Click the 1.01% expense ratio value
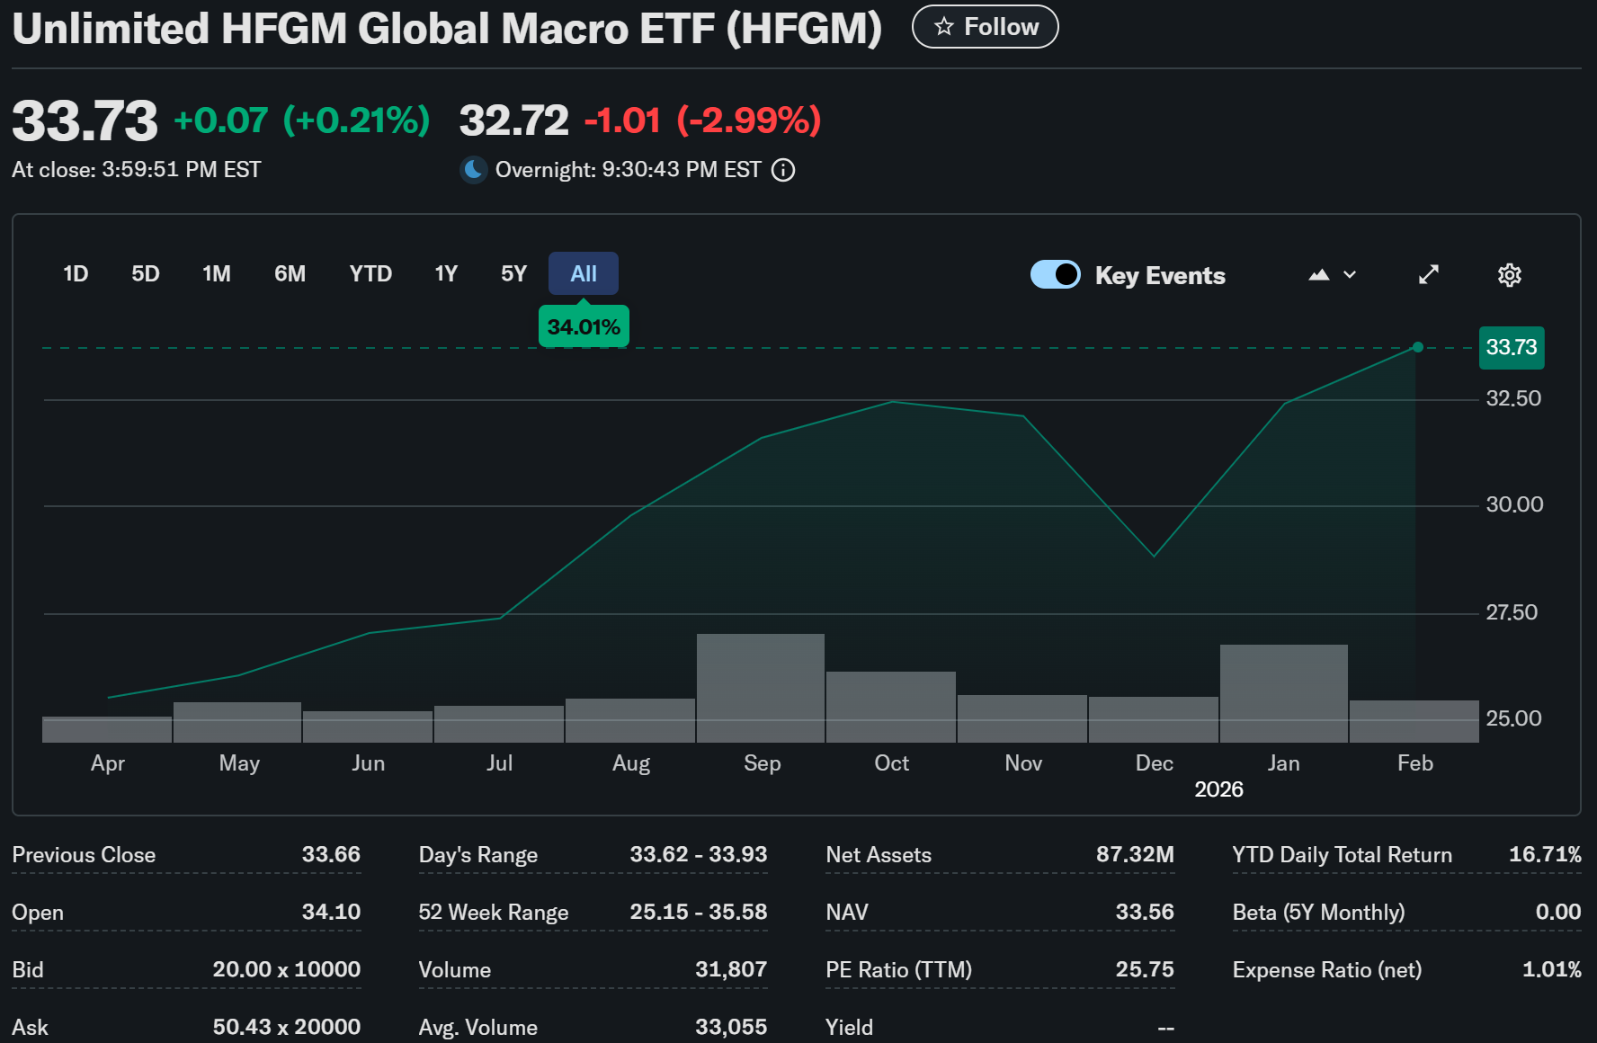 coord(1552,969)
